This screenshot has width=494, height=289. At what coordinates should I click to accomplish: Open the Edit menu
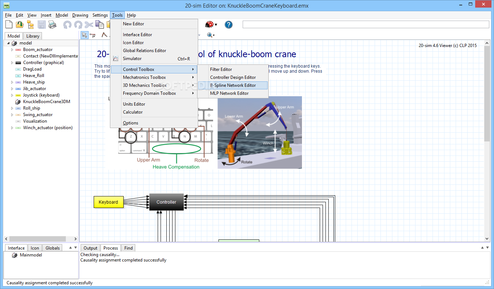(20, 15)
